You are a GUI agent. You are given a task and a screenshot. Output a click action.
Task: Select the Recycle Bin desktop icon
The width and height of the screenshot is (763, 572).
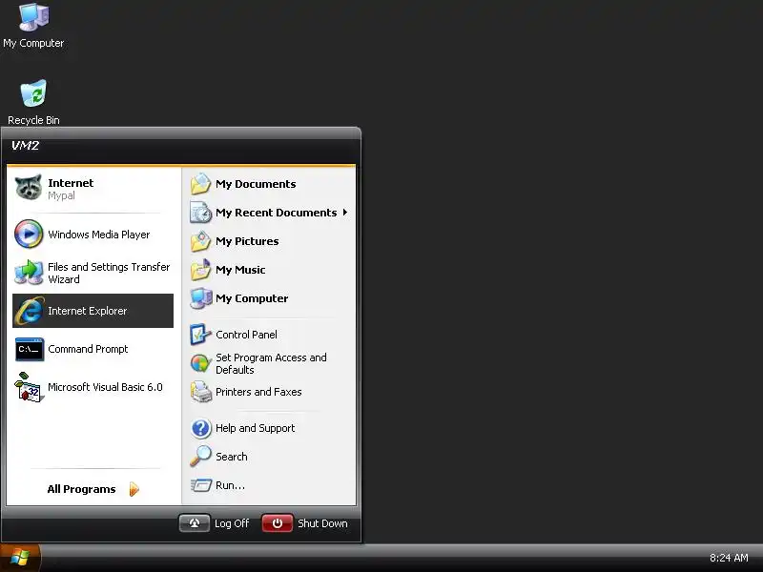tap(33, 93)
